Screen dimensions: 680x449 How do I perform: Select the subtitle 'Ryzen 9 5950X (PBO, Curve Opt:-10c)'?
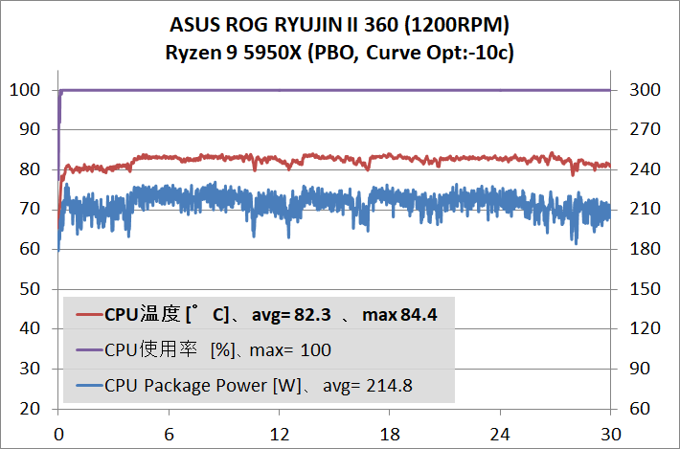pos(340,53)
